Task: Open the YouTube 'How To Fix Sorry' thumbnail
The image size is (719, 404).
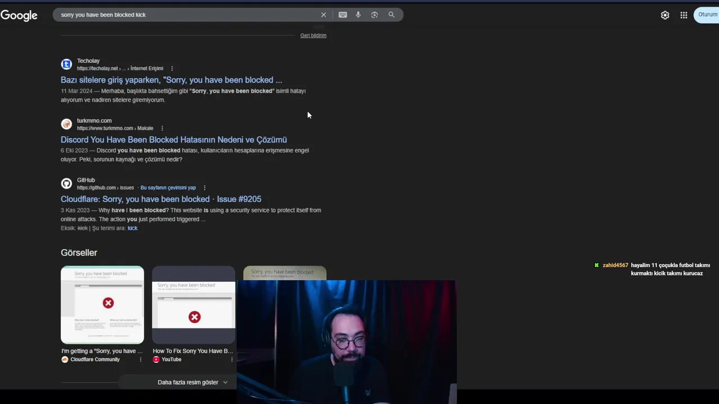Action: pos(193,305)
